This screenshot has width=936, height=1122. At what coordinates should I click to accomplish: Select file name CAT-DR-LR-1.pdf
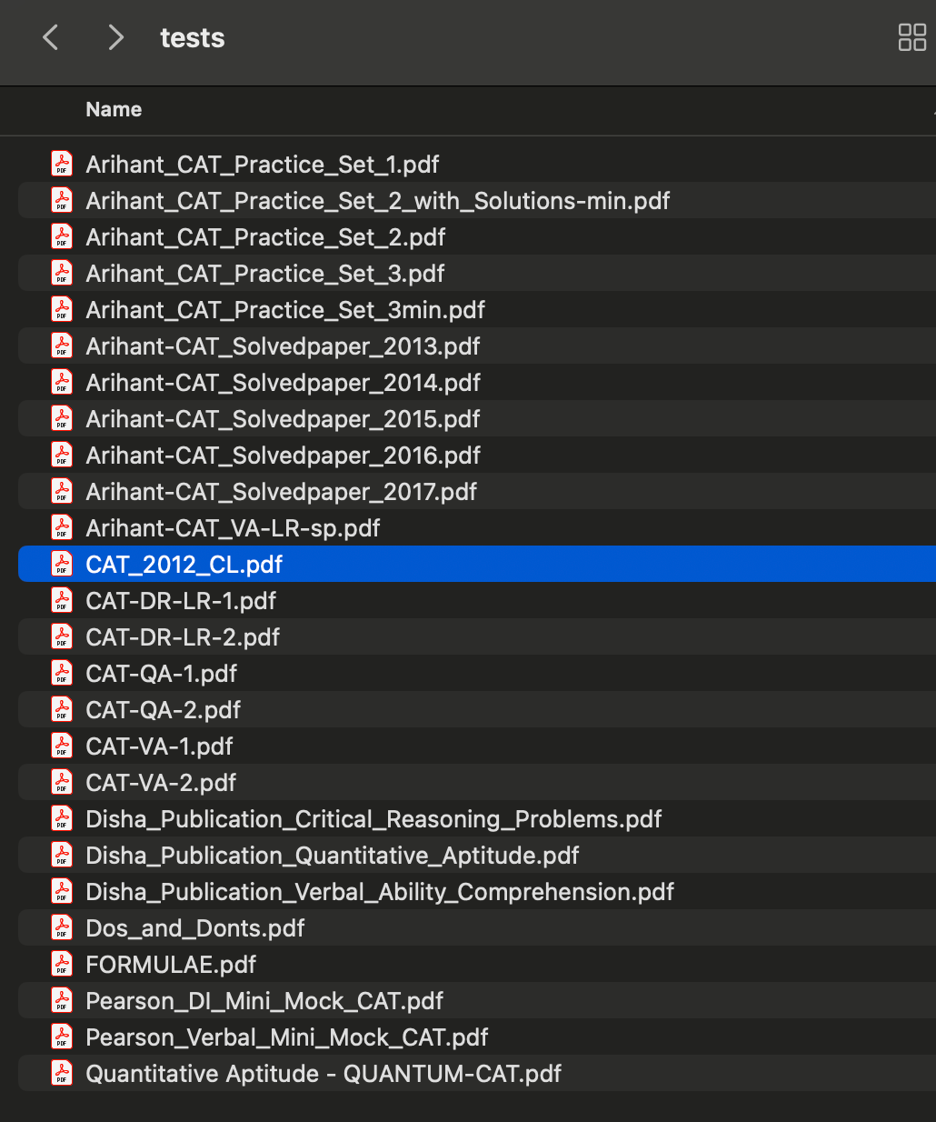pyautogui.click(x=181, y=601)
